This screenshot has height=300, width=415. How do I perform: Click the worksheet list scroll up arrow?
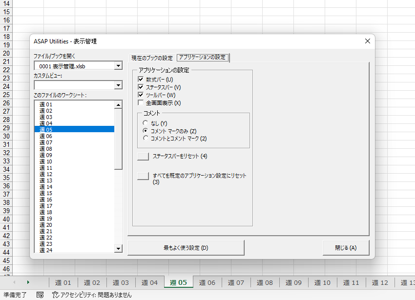pyautogui.click(x=118, y=105)
